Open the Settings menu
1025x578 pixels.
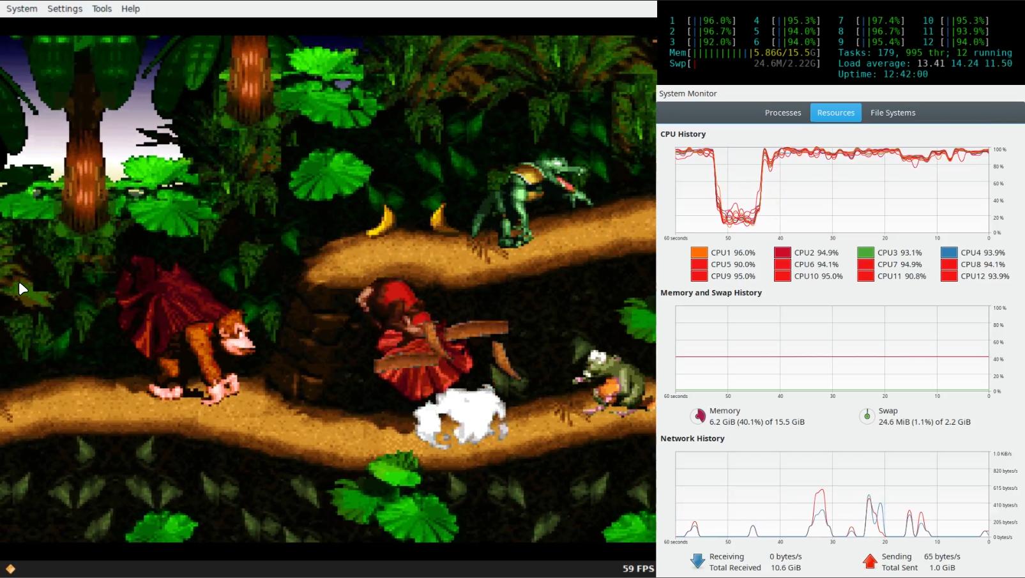point(65,8)
